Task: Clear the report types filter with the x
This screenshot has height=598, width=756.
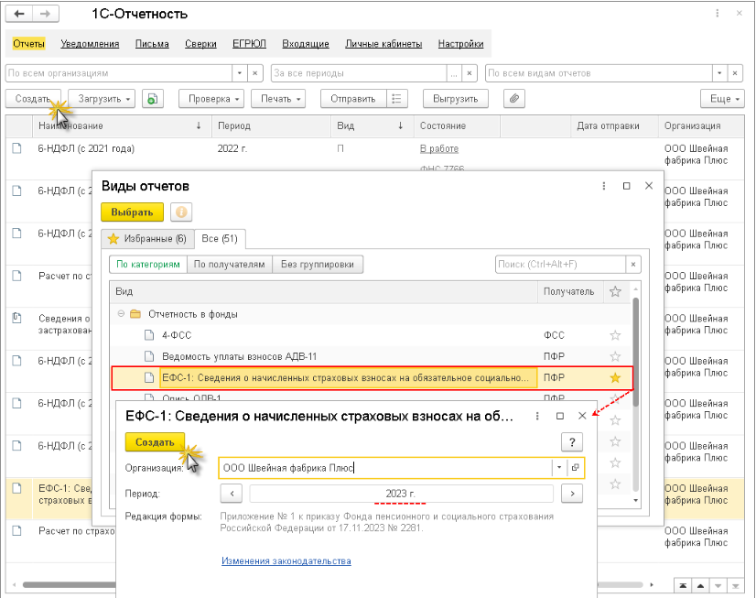Action: [735, 73]
